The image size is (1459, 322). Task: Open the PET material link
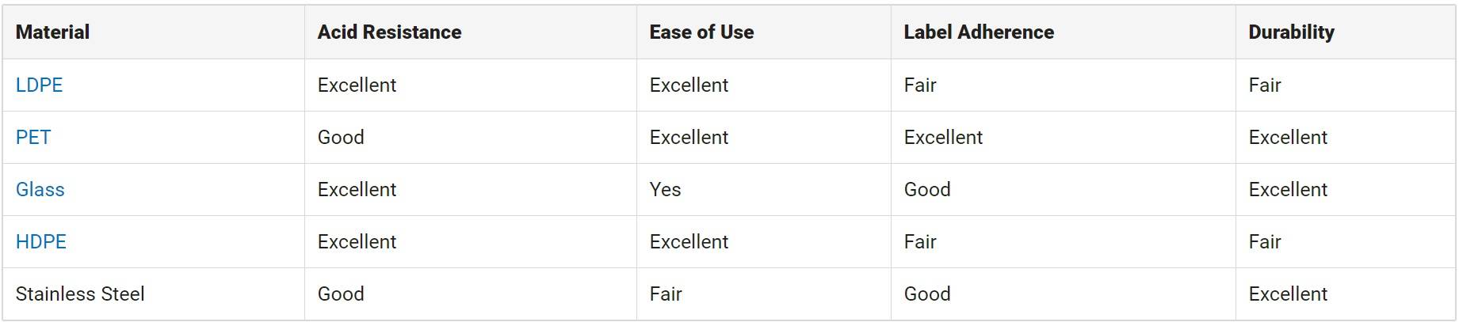[x=33, y=137]
